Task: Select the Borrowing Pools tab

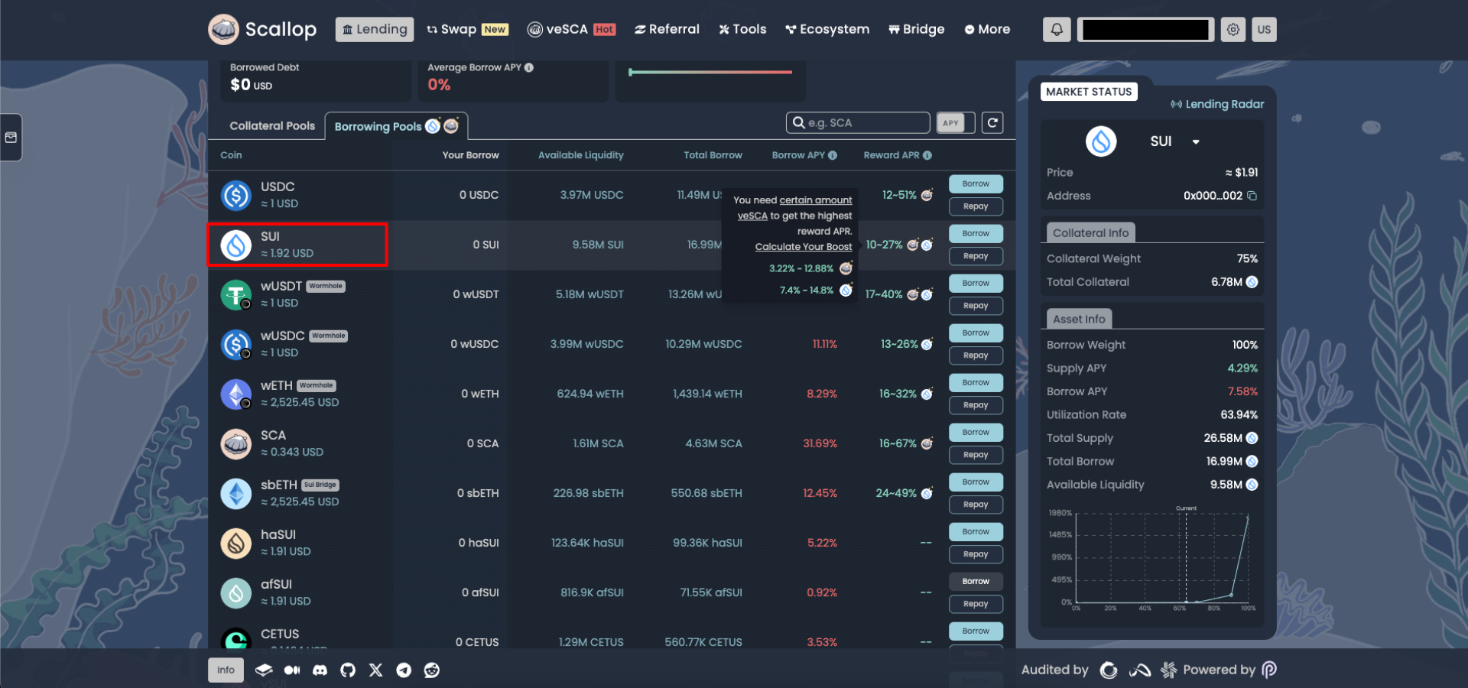Action: [x=396, y=126]
